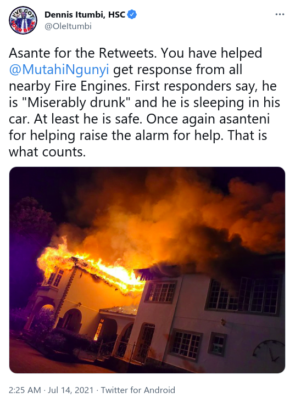Image resolution: width=295 pixels, height=398 pixels.
Task: Open the @OleItumbi handle link
Action: 68,26
